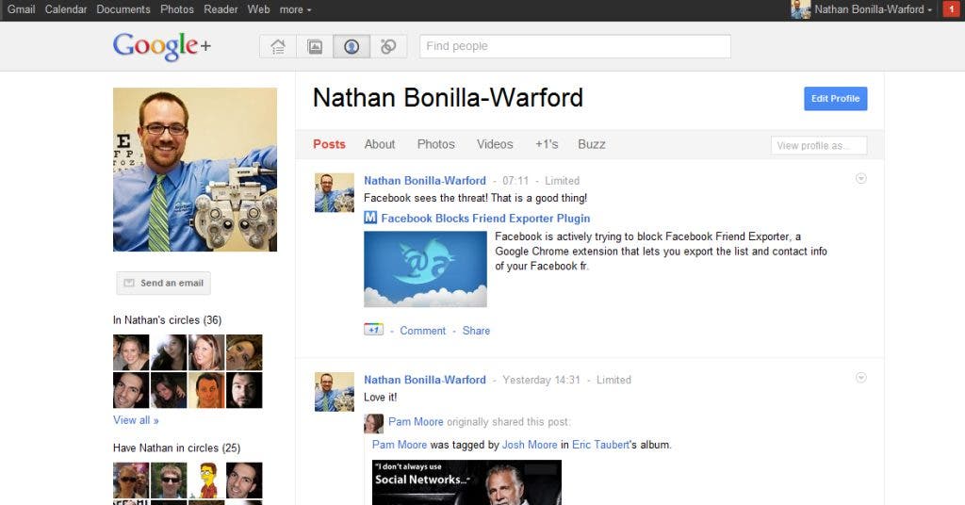The width and height of the screenshot is (965, 505).
Task: Click the author name on the Yesterday 14:31 post
Action: tap(425, 380)
